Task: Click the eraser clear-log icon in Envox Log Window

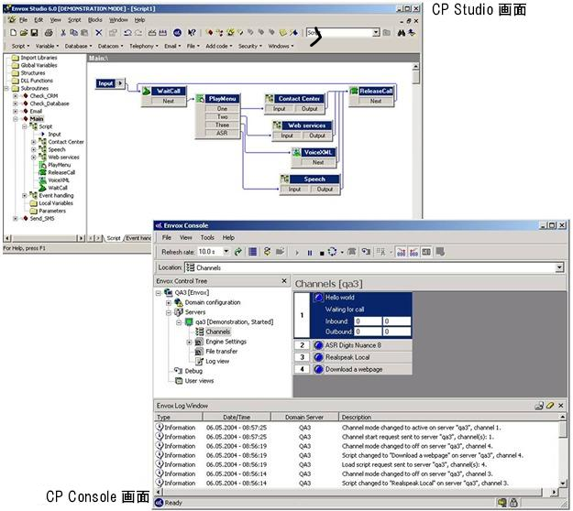Action: 550,406
